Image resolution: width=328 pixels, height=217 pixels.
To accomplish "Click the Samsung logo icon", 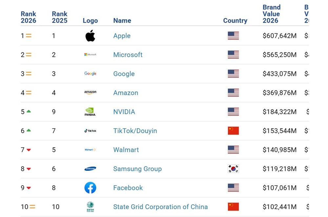I will tap(90, 169).
